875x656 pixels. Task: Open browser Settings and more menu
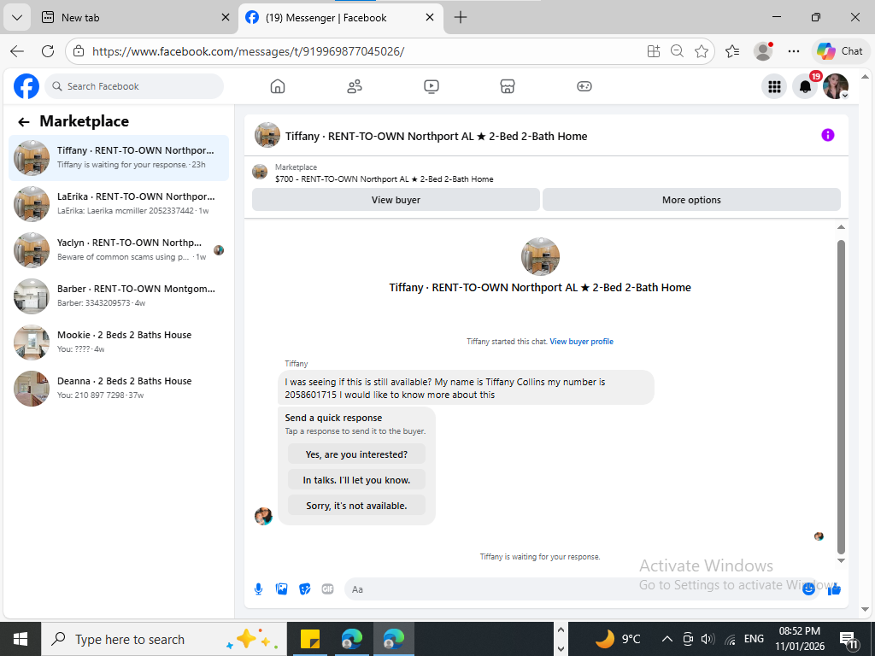pyautogui.click(x=794, y=51)
